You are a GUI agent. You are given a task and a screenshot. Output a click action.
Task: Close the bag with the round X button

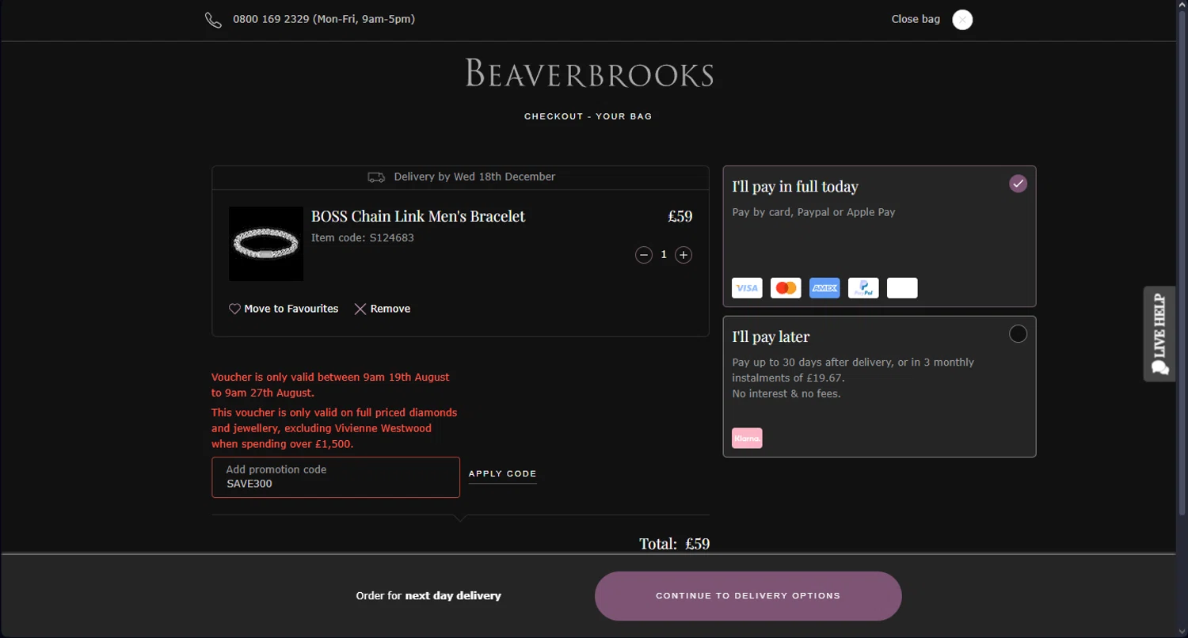[962, 20]
